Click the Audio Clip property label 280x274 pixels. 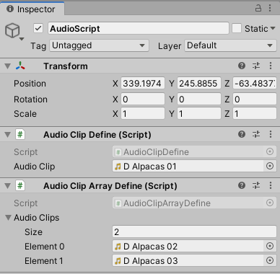(35, 167)
